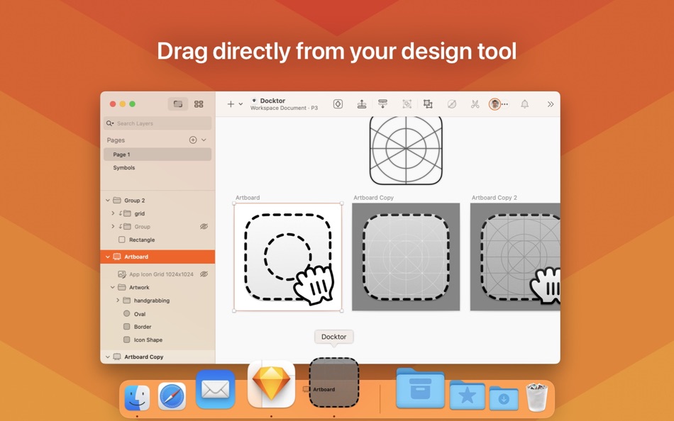
Task: Open the notifications bell
Action: click(524, 104)
